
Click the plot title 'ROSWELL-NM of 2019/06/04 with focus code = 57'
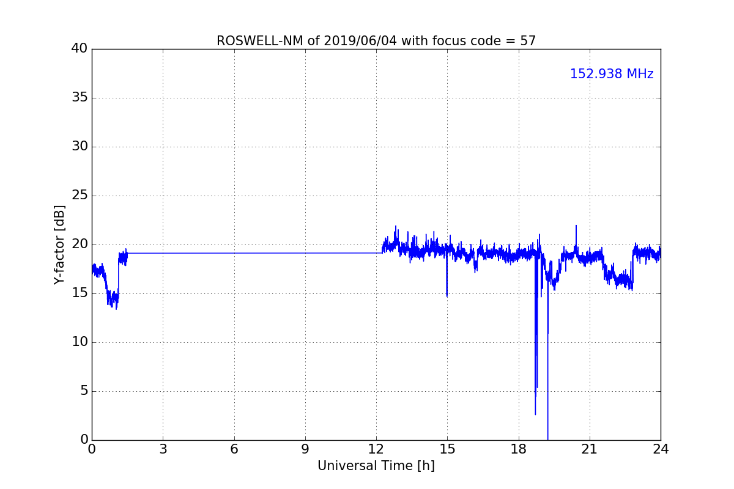(x=376, y=41)
